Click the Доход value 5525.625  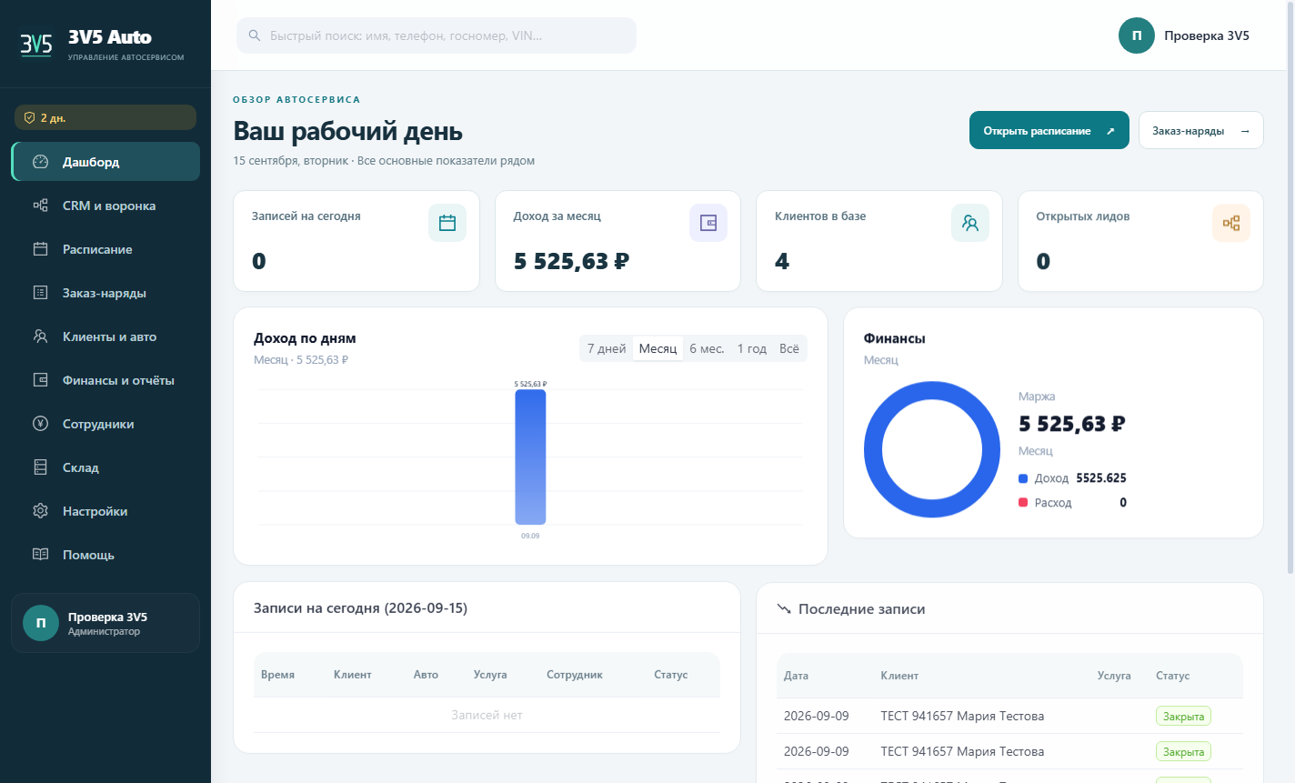coord(1101,478)
